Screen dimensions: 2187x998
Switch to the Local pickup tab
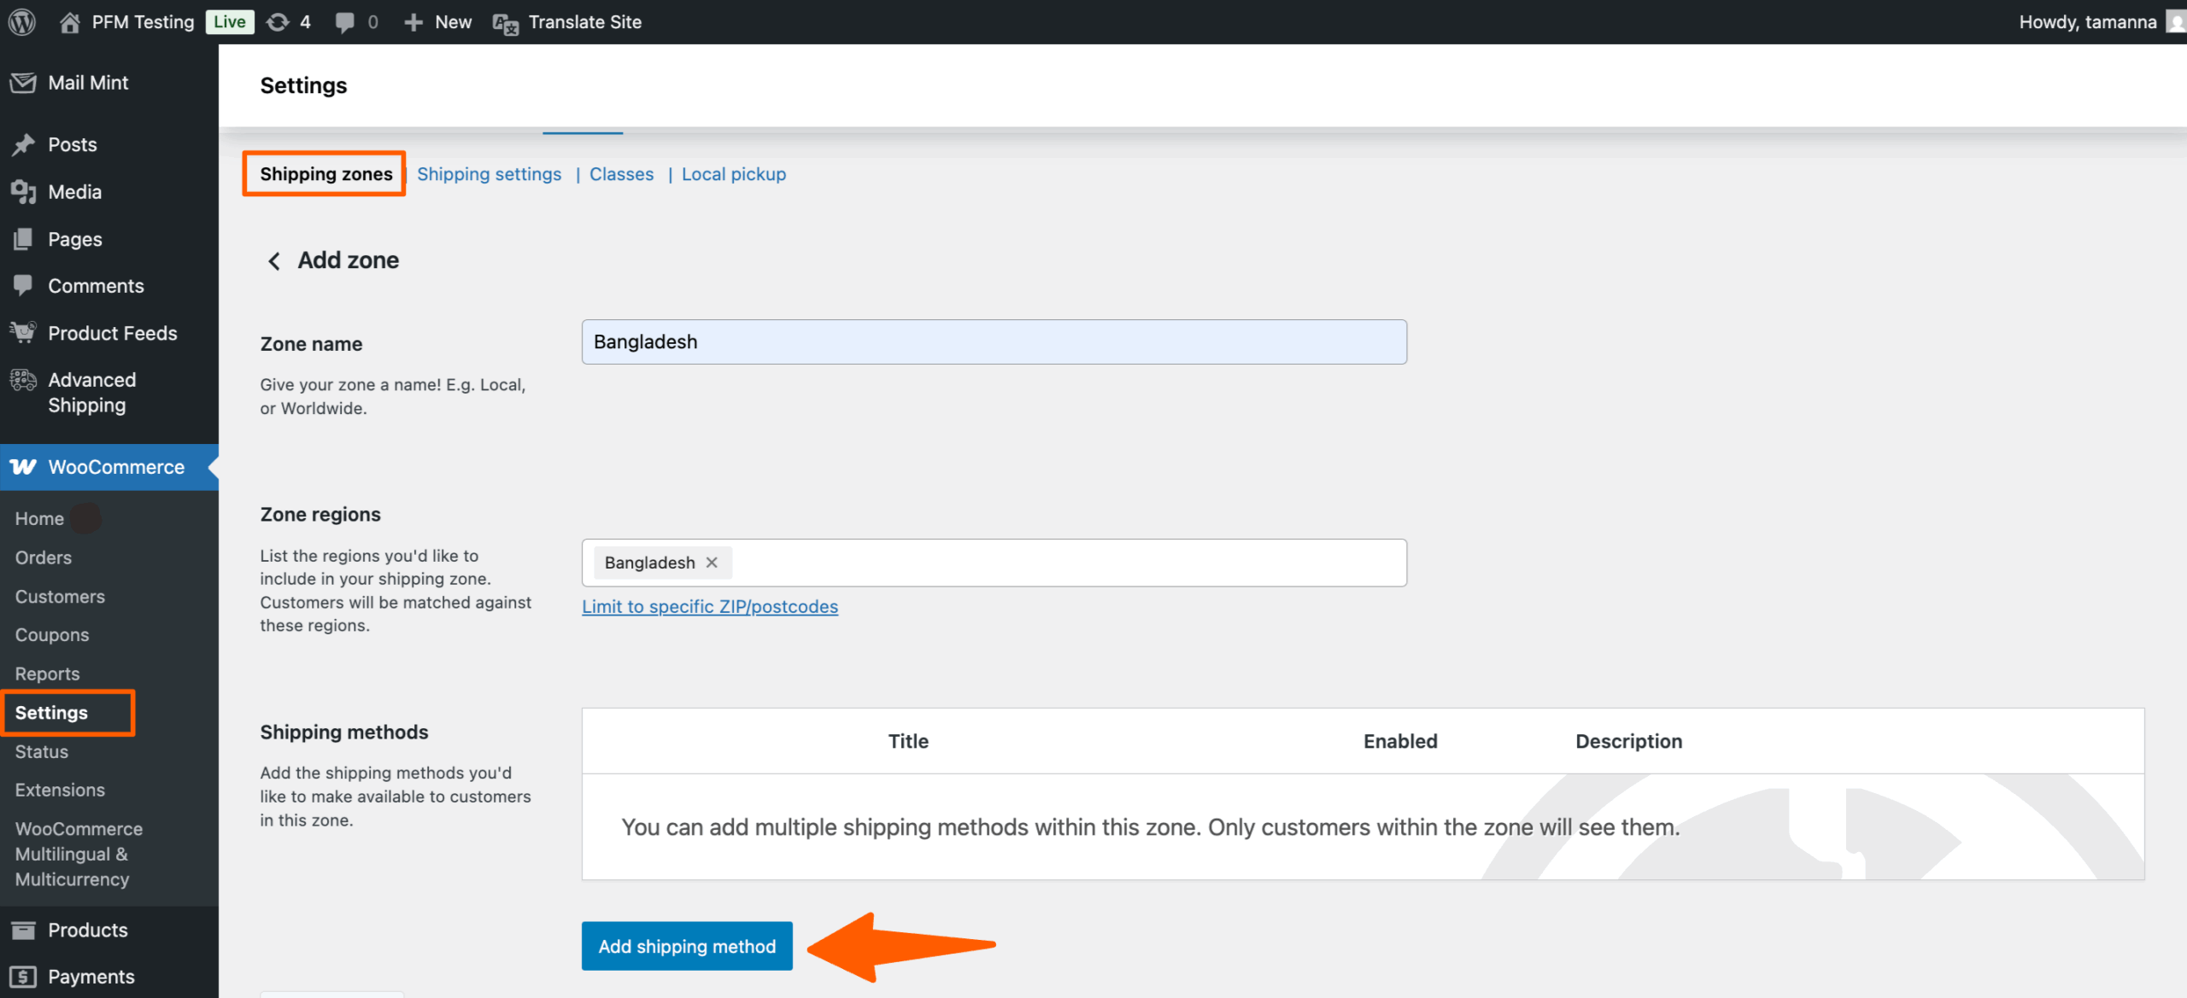tap(734, 174)
